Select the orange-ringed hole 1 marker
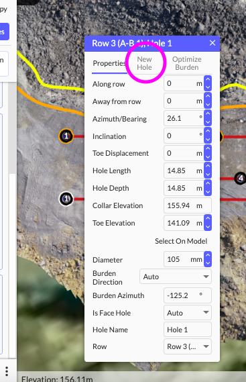 point(66,136)
